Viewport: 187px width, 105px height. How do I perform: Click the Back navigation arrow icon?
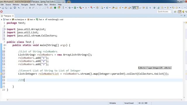click(177, 8)
